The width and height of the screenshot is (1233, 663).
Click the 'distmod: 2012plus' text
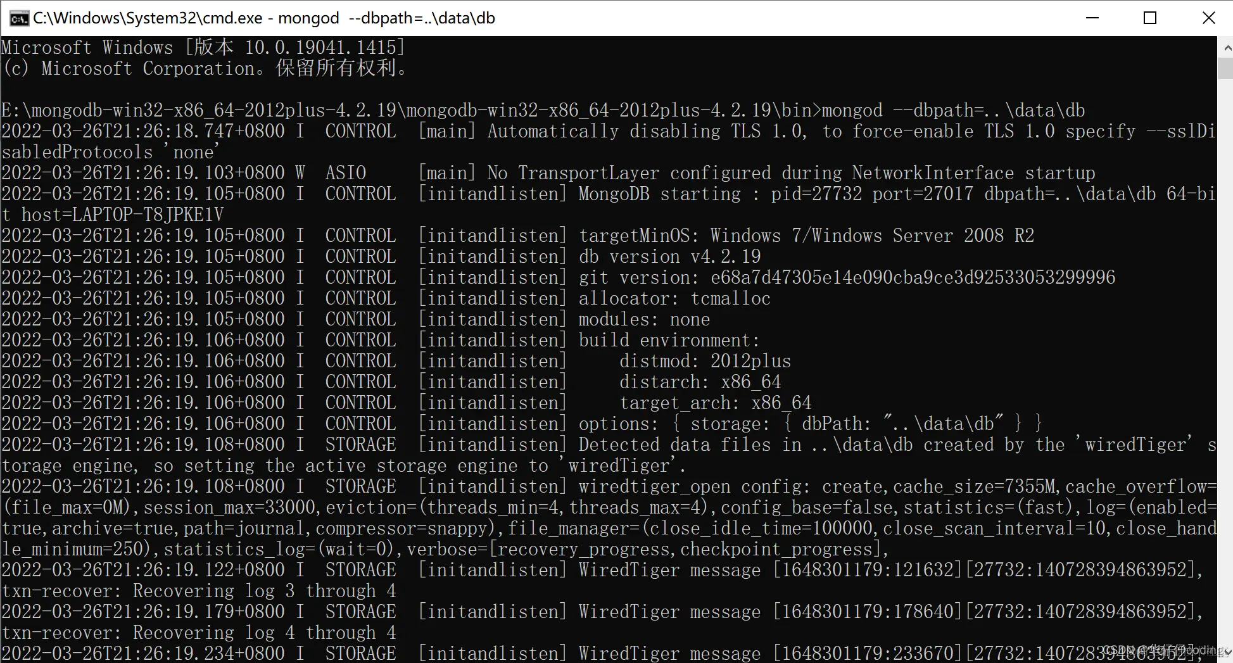[705, 361]
